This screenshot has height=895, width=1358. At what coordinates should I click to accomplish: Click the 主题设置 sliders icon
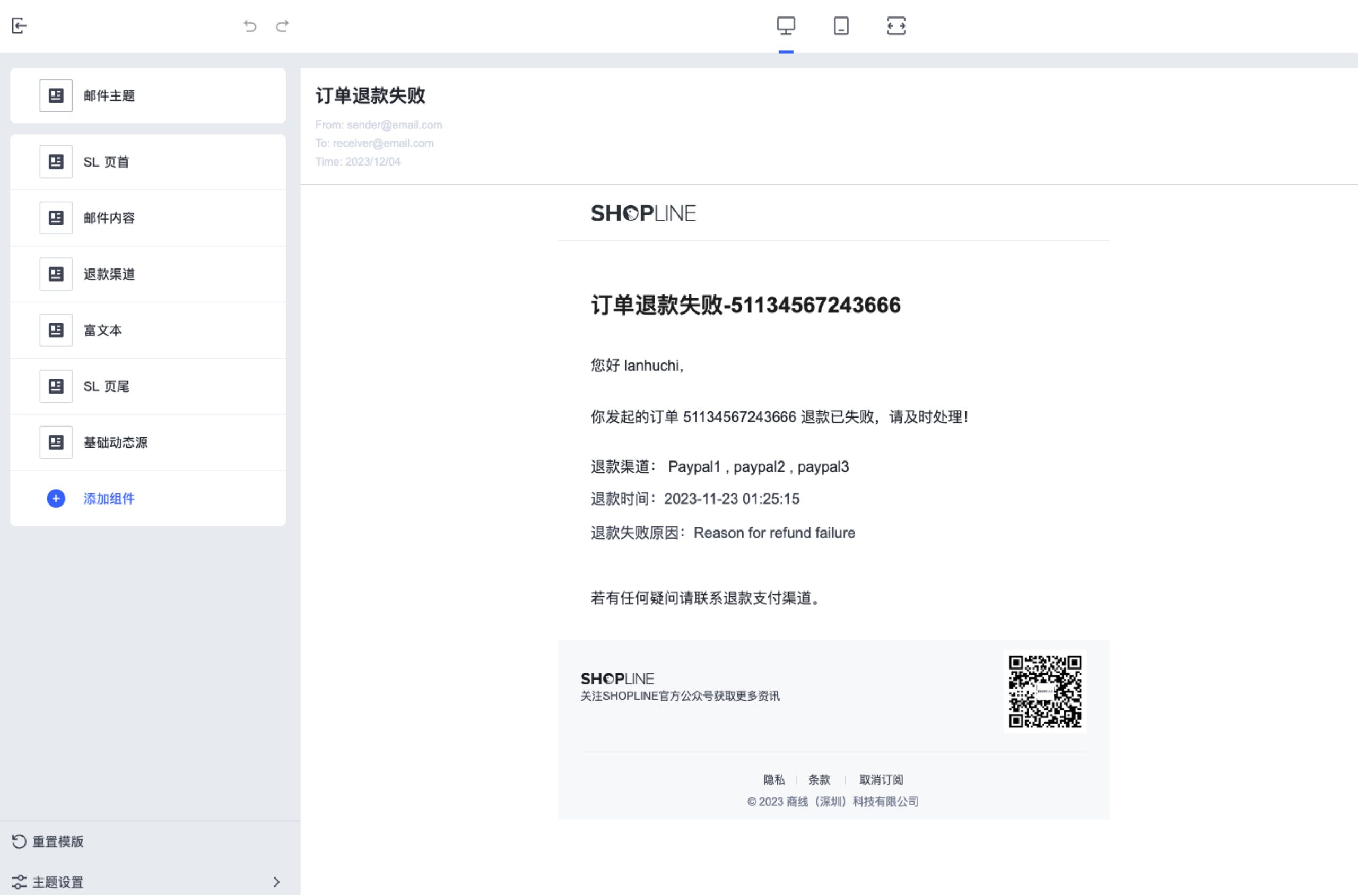(x=19, y=881)
